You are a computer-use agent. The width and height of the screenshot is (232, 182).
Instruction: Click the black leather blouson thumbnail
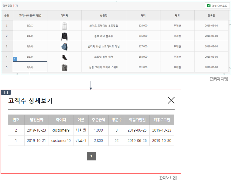click(x=64, y=36)
